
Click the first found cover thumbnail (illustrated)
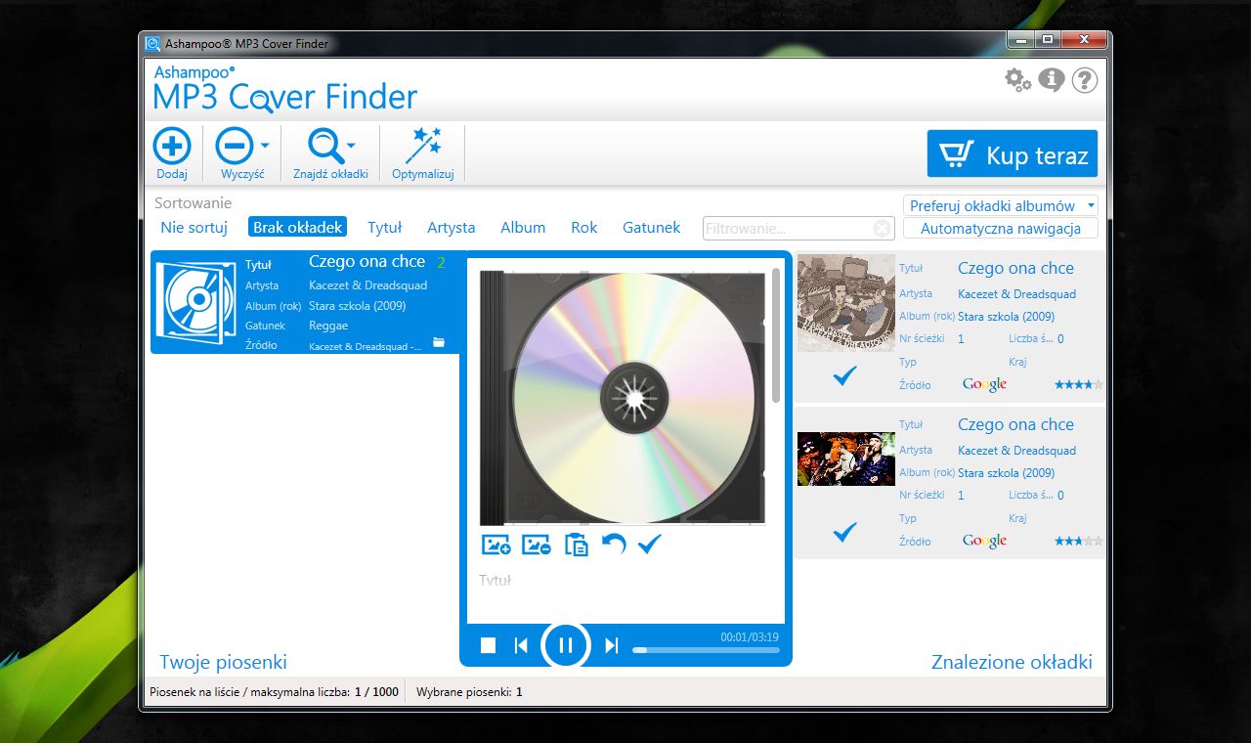tap(846, 303)
